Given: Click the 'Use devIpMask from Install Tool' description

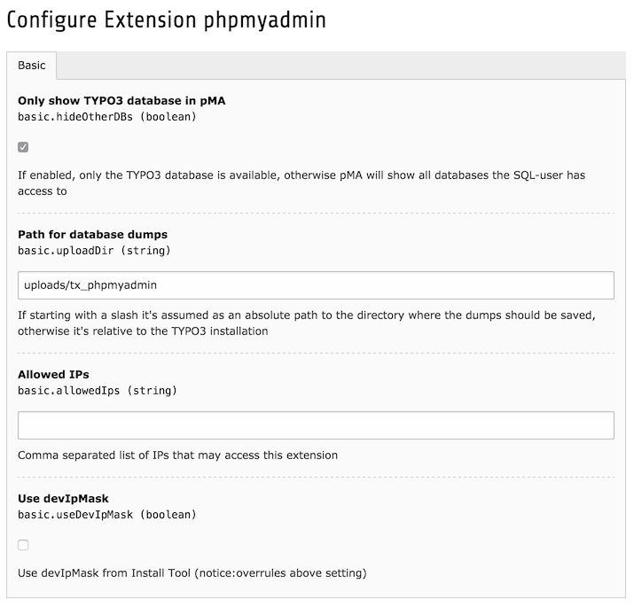Looking at the screenshot, I should coord(192,573).
